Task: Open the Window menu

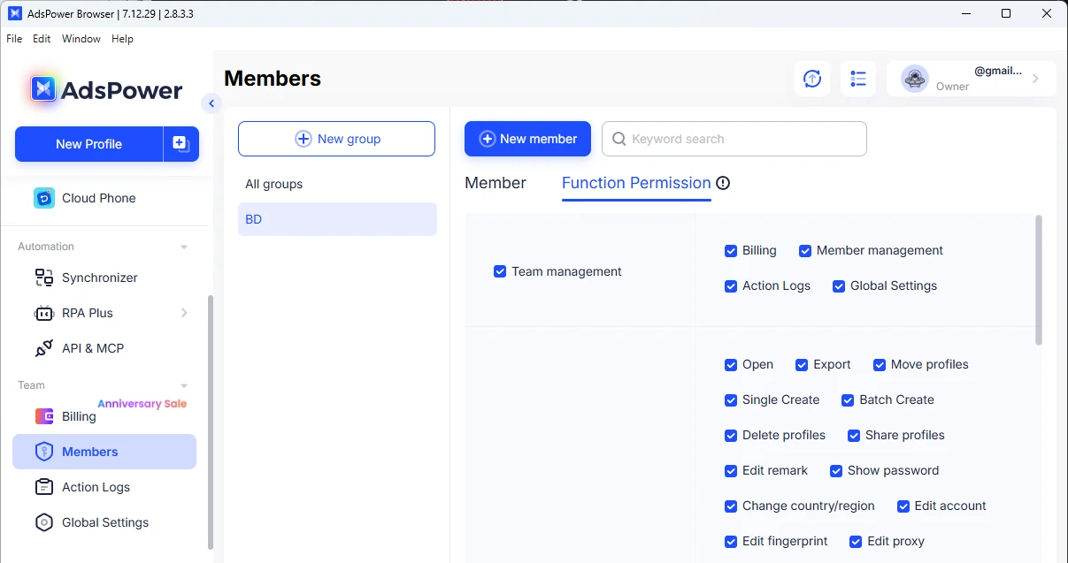Action: (81, 39)
